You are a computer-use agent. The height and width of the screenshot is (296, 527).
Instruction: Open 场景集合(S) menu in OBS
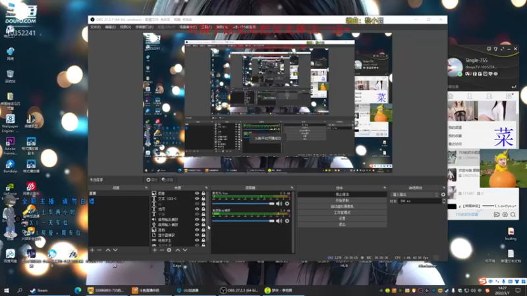(x=188, y=27)
